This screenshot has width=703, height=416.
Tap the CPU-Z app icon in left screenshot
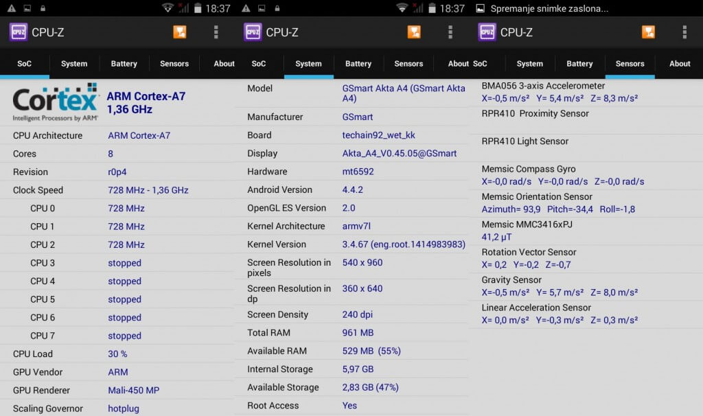pyautogui.click(x=19, y=32)
